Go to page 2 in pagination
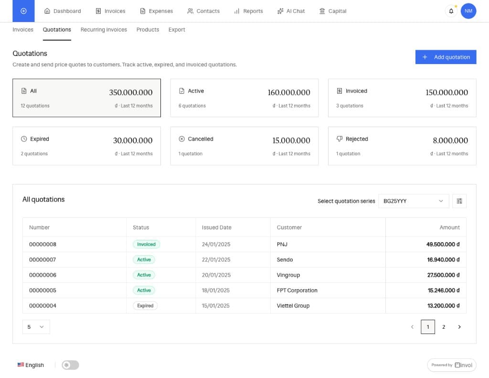The height and width of the screenshot is (378, 489). tap(444, 327)
